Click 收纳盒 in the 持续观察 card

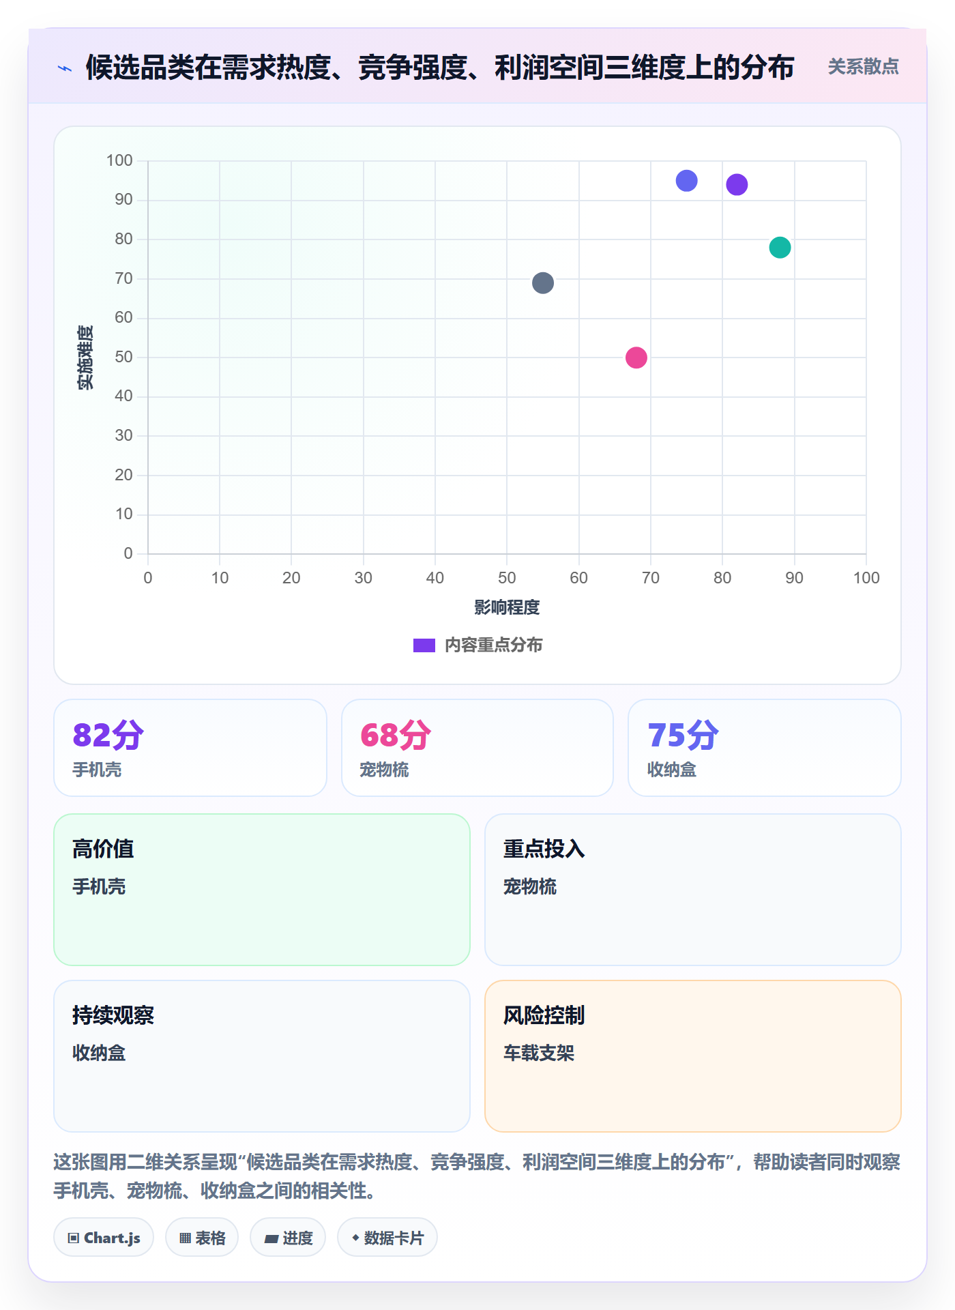(x=99, y=1053)
